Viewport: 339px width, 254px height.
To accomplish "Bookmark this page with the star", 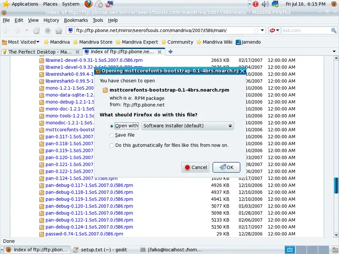I will pos(256,30).
